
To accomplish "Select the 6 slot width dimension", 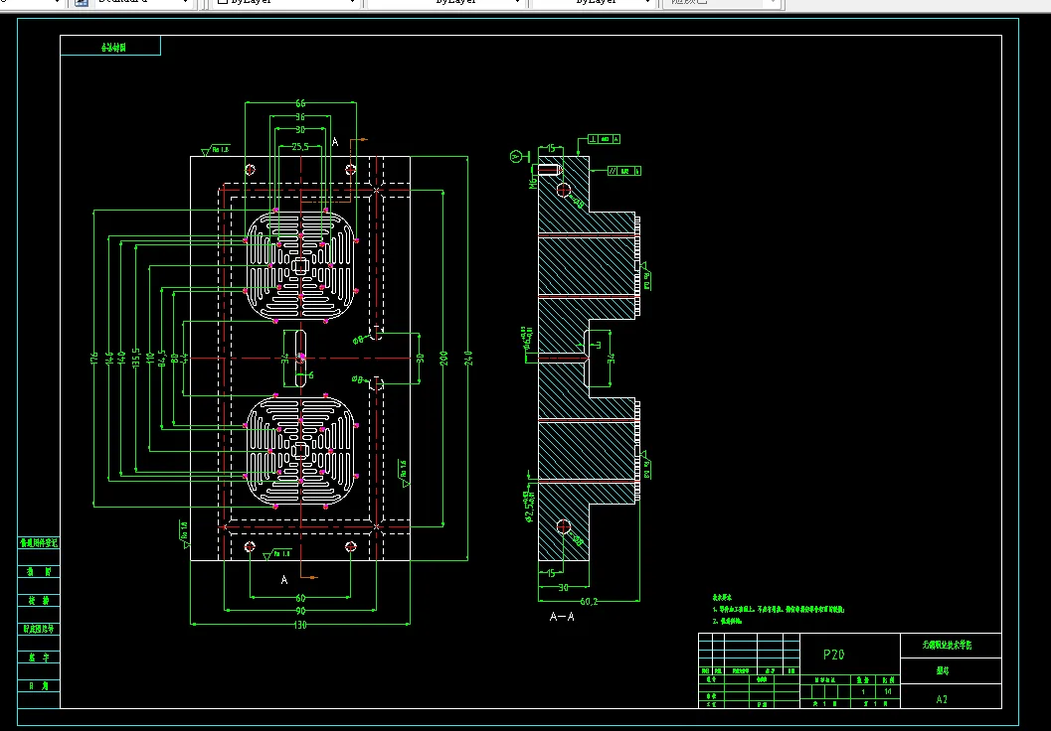I will tap(311, 375).
